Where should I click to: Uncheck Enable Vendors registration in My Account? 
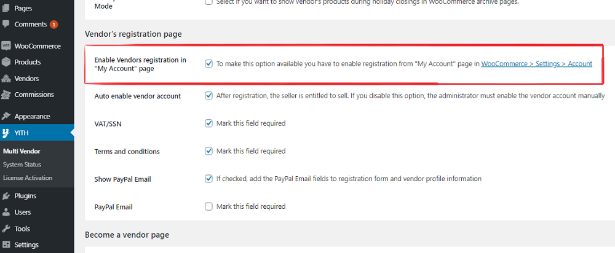208,64
